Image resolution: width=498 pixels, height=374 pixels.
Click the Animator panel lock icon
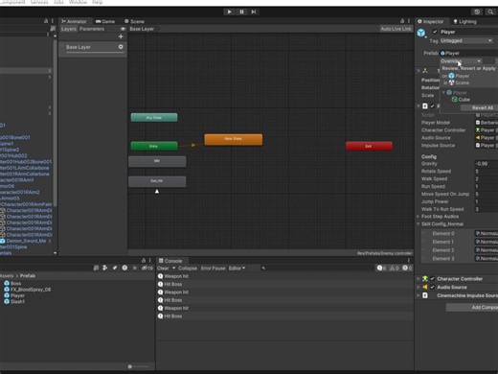tap(402, 21)
